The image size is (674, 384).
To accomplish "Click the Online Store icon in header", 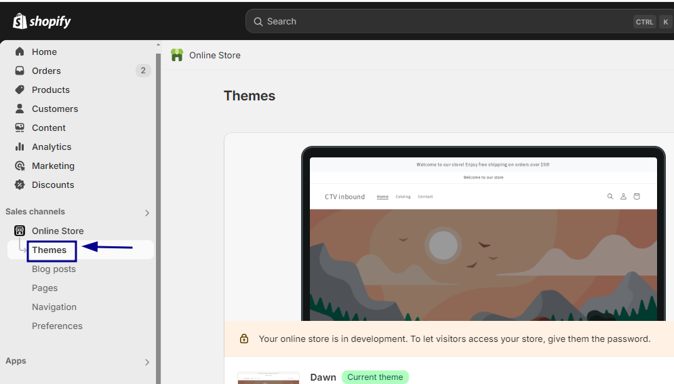I will coord(177,55).
